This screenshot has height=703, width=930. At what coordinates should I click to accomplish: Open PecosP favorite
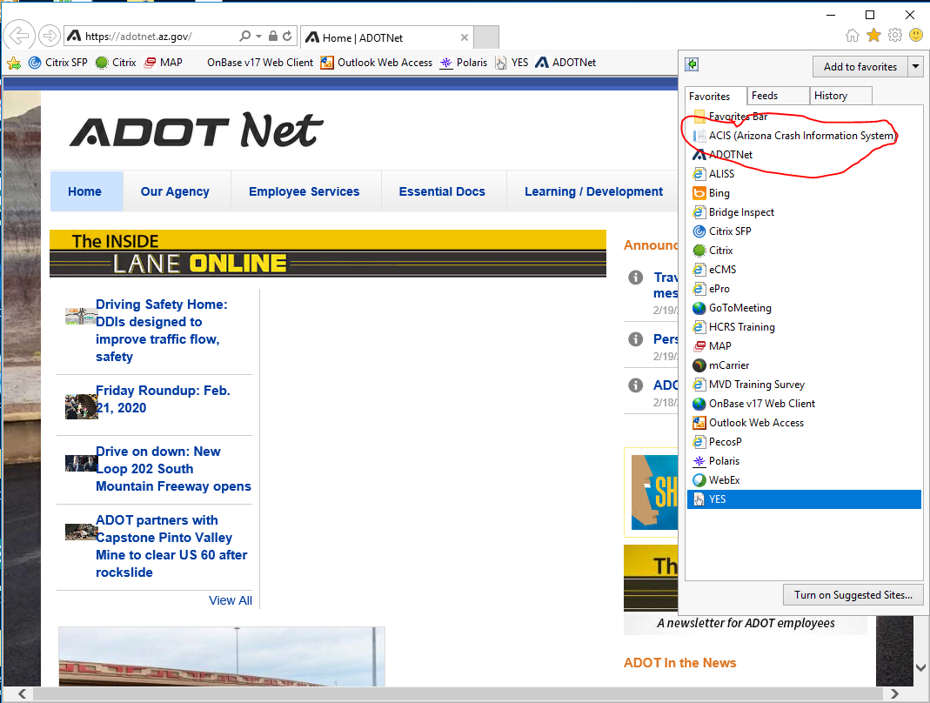[x=804, y=441]
